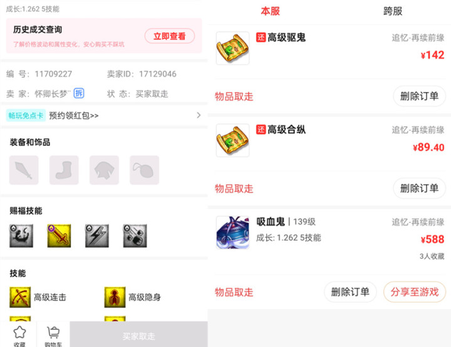Click the weapon equipment slot icon
This screenshot has height=347, width=451.
24,170
